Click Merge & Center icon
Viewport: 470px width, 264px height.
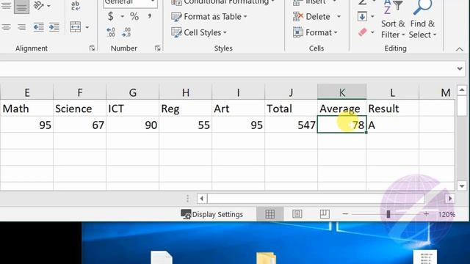point(75,27)
